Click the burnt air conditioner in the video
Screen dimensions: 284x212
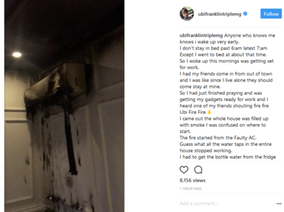(x=60, y=85)
